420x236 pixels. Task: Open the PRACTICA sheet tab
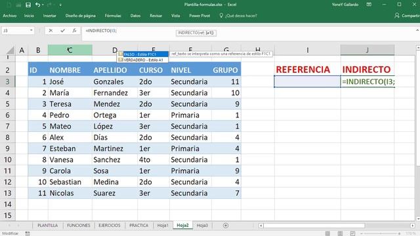click(x=138, y=226)
